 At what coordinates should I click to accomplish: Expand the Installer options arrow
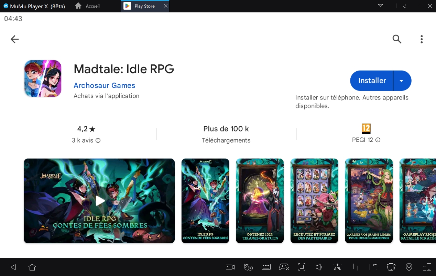click(401, 81)
